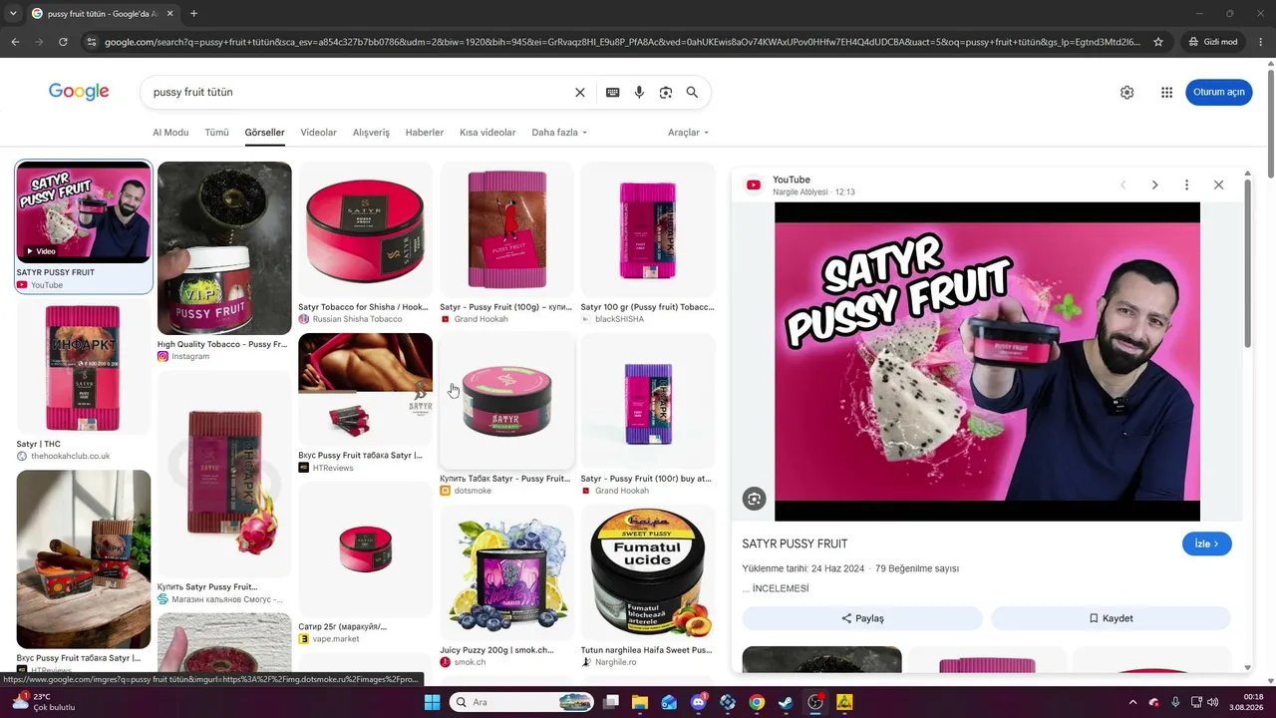The height and width of the screenshot is (718, 1276).
Task: Open the 'Juicy Puzzy 200g' smok.ch image
Action: 506,572
